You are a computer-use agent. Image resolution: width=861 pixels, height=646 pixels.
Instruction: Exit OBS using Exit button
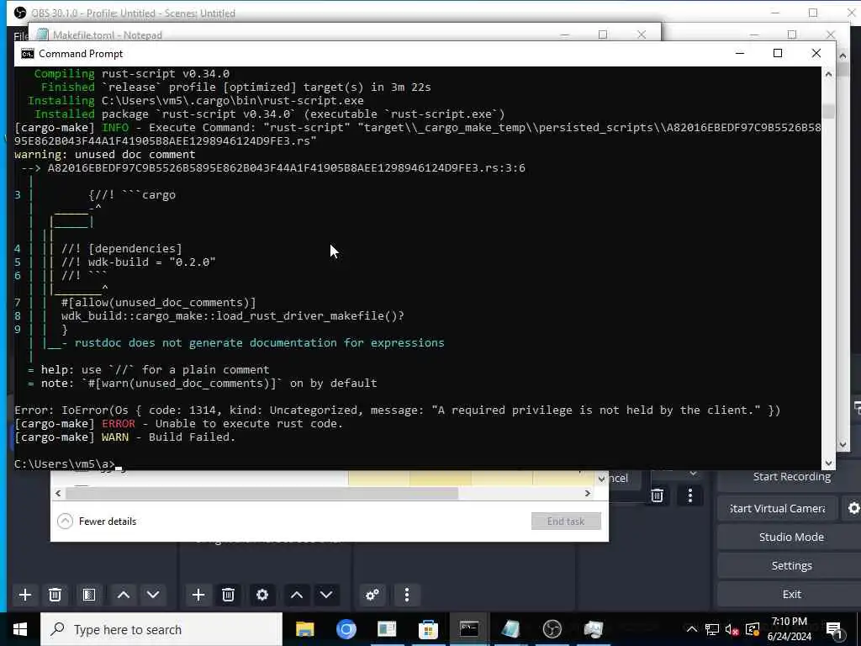click(x=791, y=595)
